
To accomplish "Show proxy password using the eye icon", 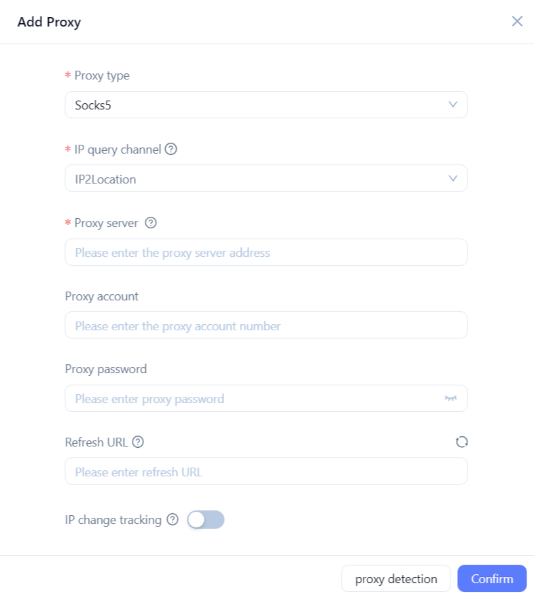I will (x=450, y=398).
